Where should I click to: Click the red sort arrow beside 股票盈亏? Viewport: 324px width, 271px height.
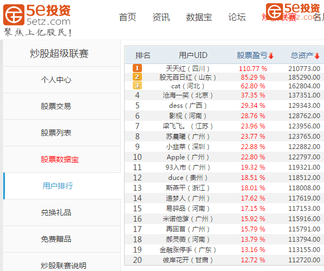(x=271, y=55)
